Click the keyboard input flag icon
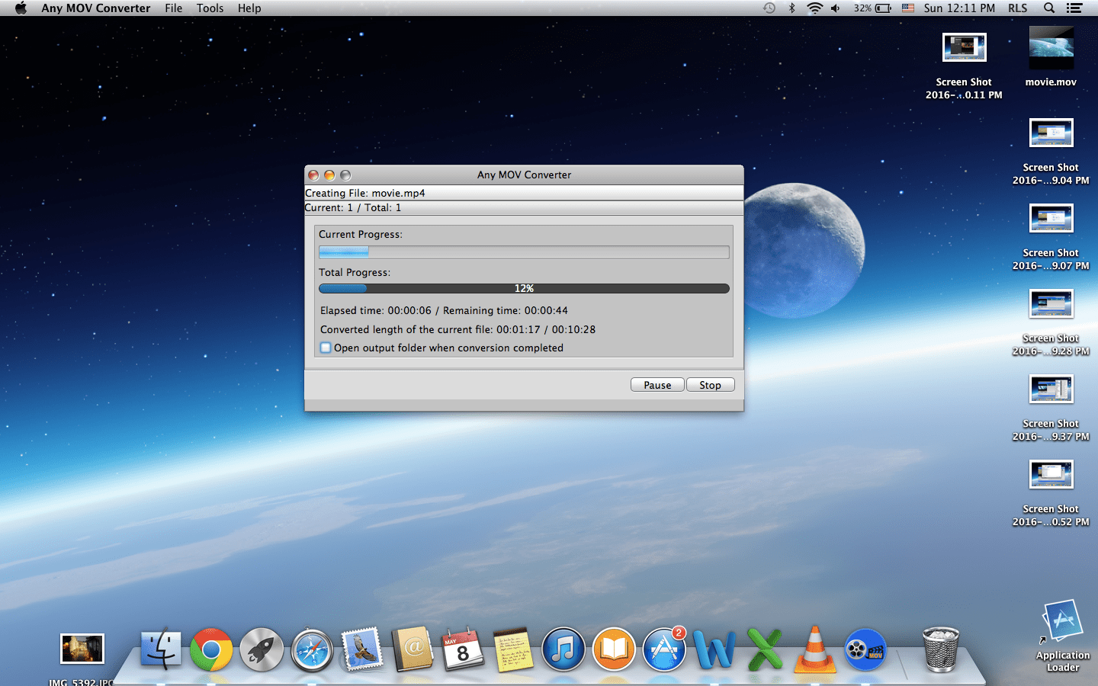The image size is (1098, 686). [908, 8]
